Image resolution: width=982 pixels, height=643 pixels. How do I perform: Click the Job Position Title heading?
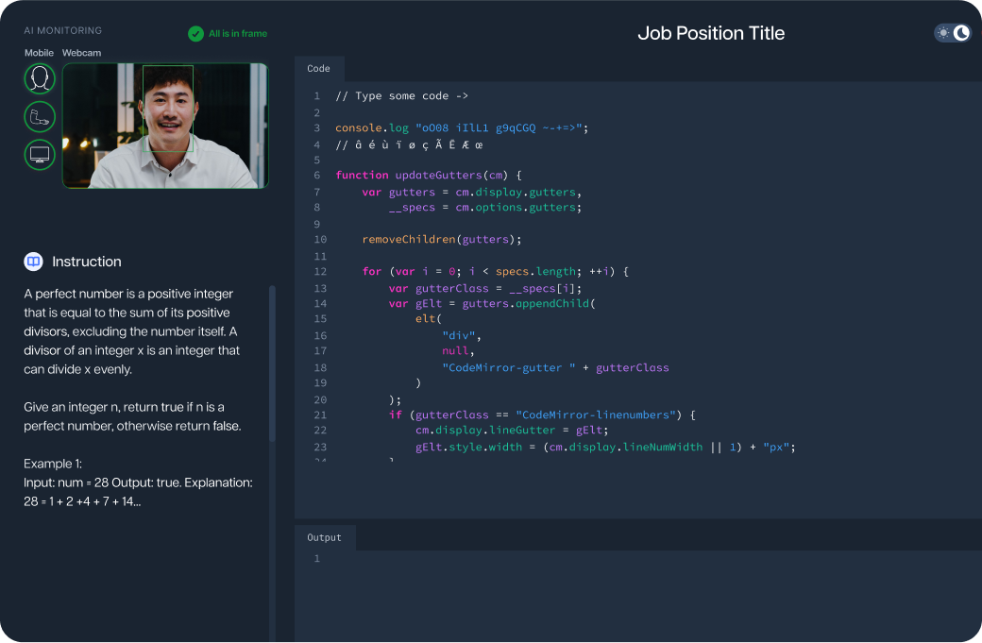pos(711,34)
